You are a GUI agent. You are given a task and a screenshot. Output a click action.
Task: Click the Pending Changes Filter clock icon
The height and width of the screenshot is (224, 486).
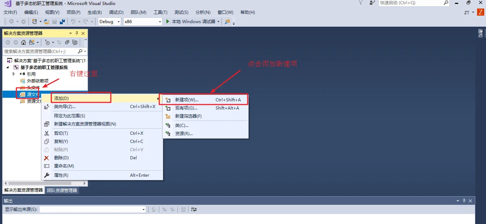point(47,42)
